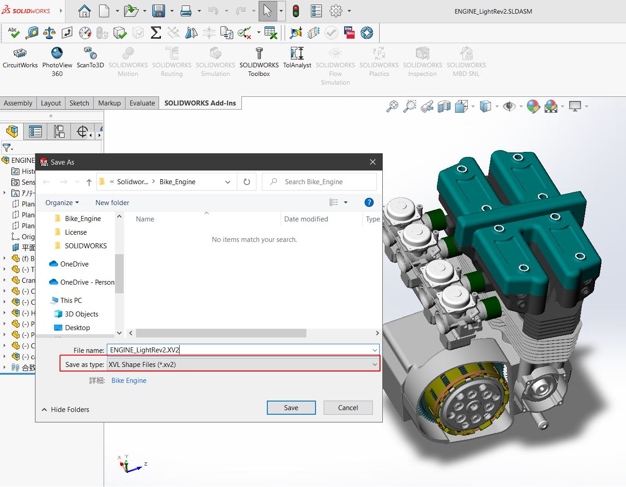This screenshot has height=487, width=626.
Task: Select the Measure tool in the Evaluate toolbar
Action: (x=31, y=33)
